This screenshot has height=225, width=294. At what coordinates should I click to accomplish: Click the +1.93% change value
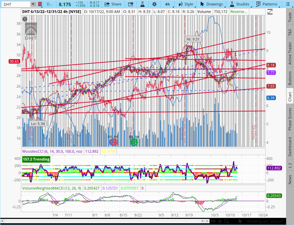[x=80, y=5]
